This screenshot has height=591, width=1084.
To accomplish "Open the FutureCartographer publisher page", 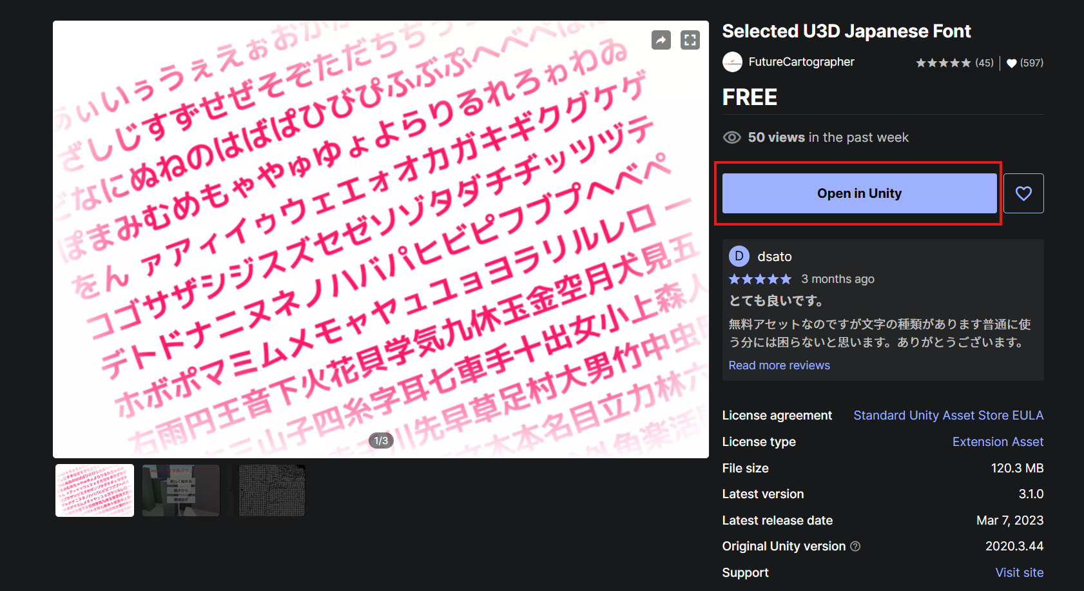I will pos(801,62).
